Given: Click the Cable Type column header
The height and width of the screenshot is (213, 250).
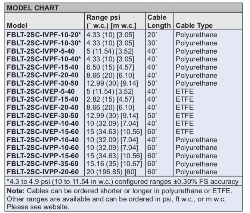Looking at the screenshot, I should (x=194, y=26).
